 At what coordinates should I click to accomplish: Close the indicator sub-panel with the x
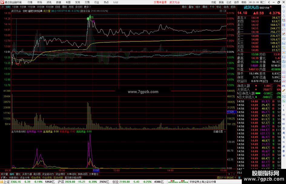tap(225, 131)
